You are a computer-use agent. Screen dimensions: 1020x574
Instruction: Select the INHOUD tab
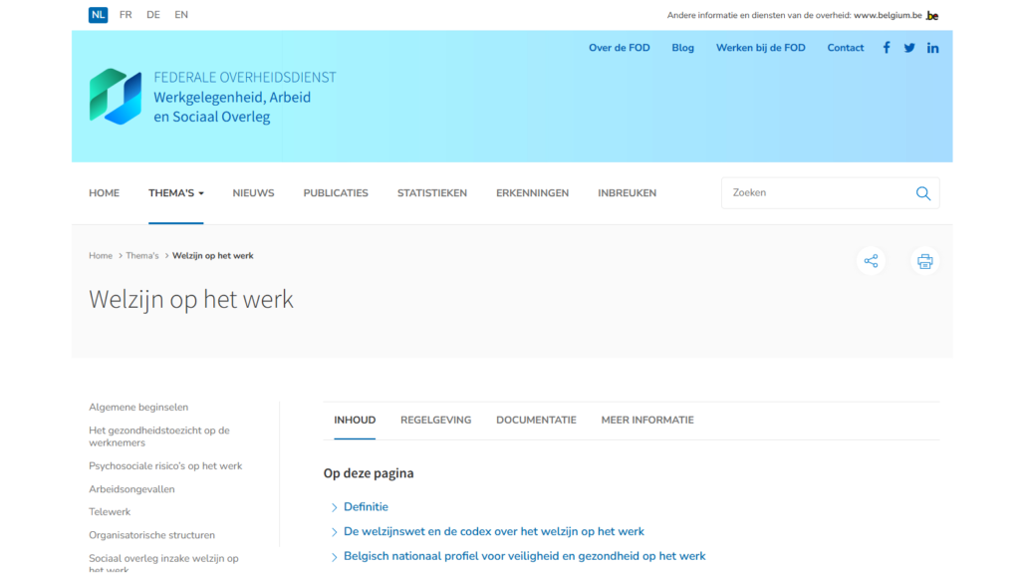(x=355, y=421)
